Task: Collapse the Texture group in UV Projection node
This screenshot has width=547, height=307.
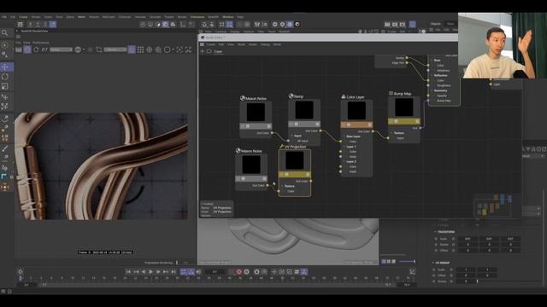Action: pos(282,186)
